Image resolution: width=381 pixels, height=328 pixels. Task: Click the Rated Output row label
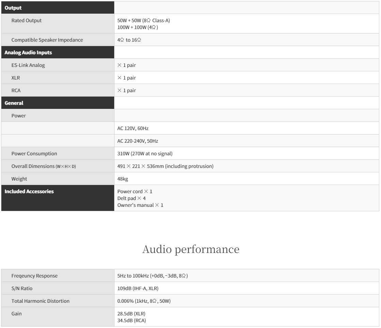click(27, 20)
